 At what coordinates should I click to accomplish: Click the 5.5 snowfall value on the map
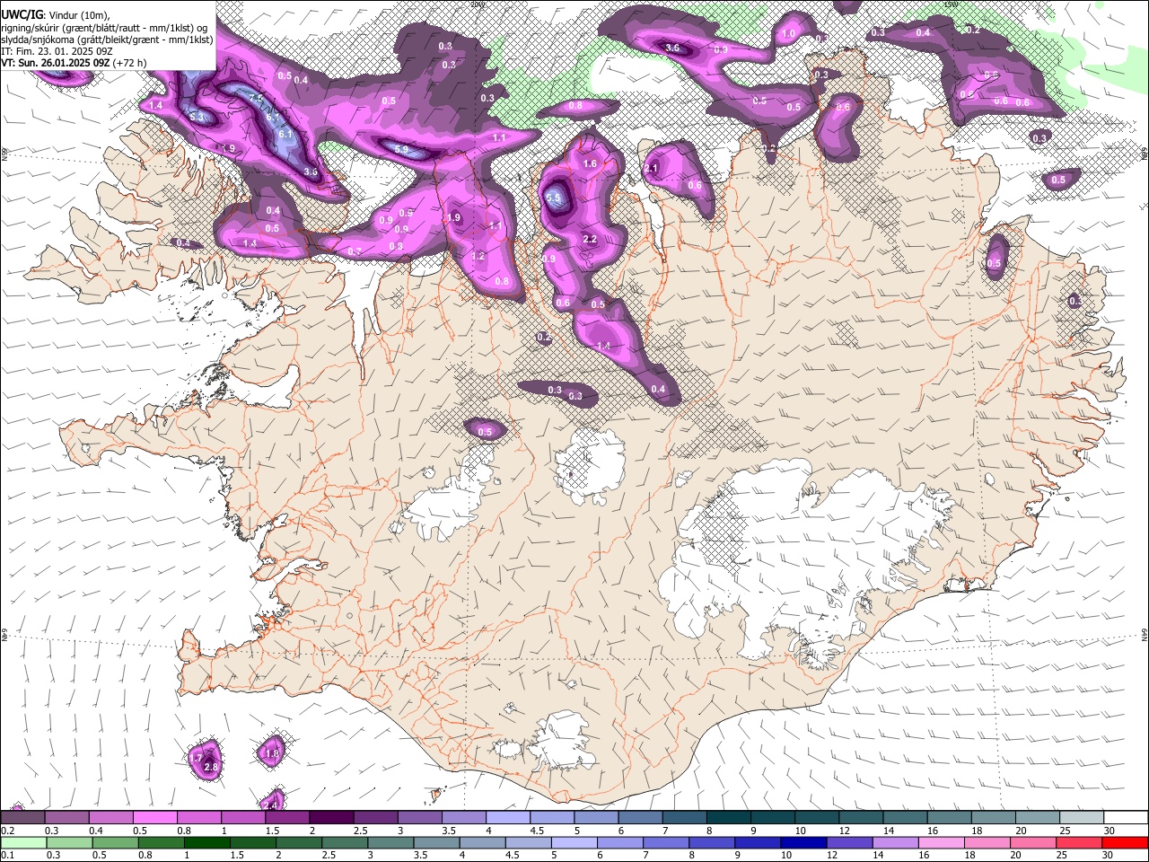(554, 198)
